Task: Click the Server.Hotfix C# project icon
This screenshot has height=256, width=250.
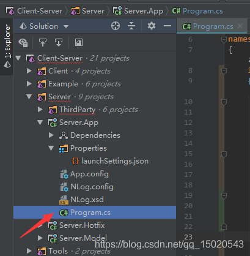Action: click(x=53, y=225)
